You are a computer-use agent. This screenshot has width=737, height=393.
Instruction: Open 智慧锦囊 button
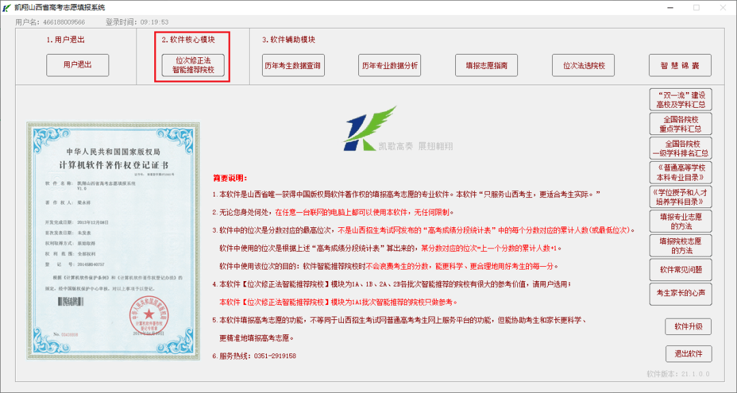point(680,65)
